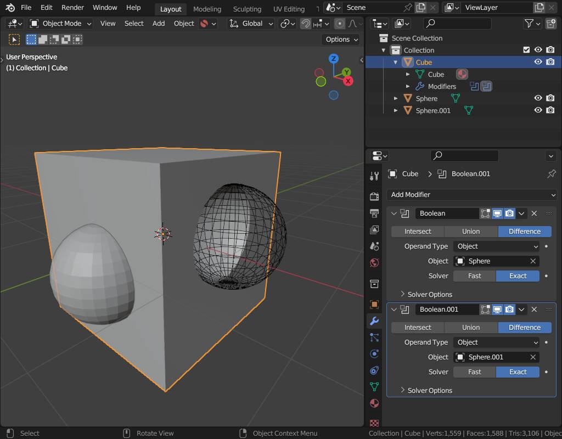Image resolution: width=562 pixels, height=439 pixels.
Task: Open the Object Mode dropdown
Action: [60, 24]
